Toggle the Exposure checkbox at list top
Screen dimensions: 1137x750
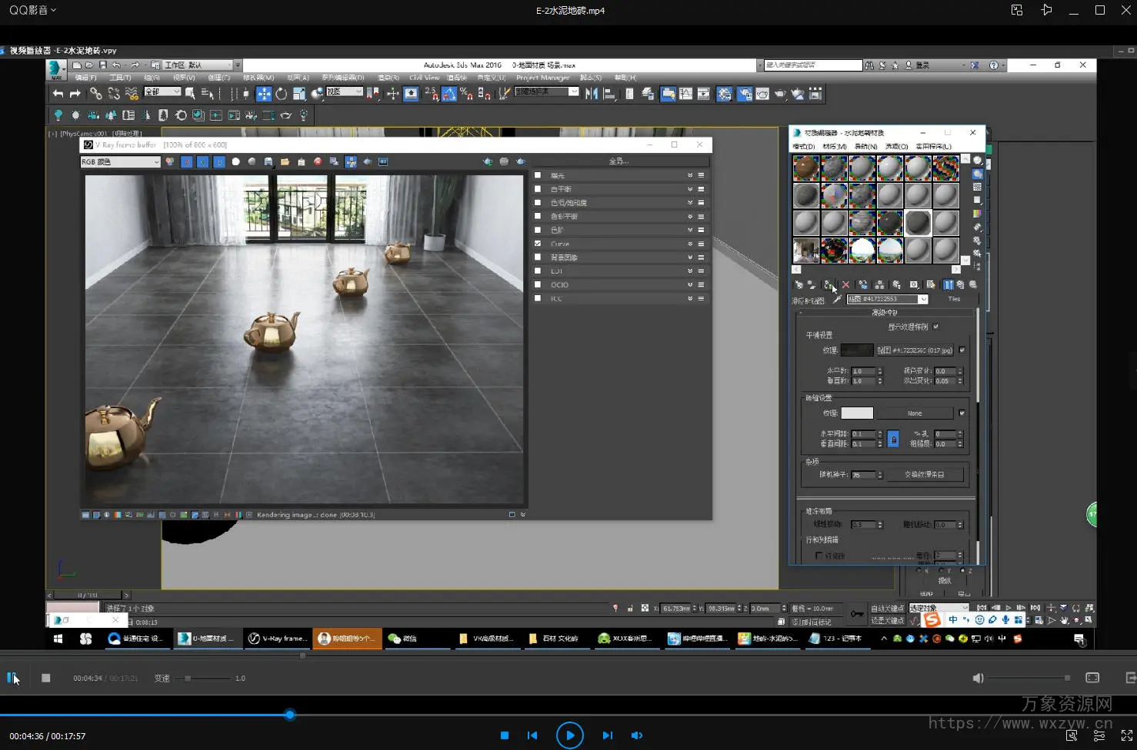point(538,175)
